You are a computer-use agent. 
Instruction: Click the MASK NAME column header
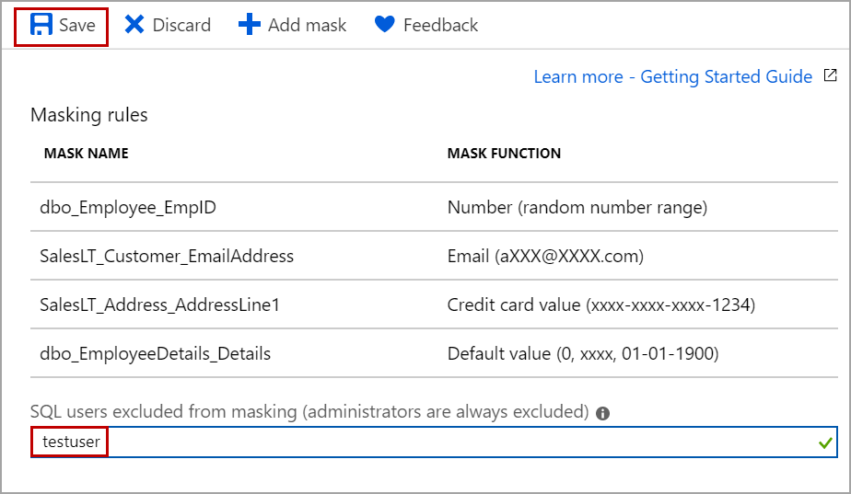pyautogui.click(x=87, y=154)
